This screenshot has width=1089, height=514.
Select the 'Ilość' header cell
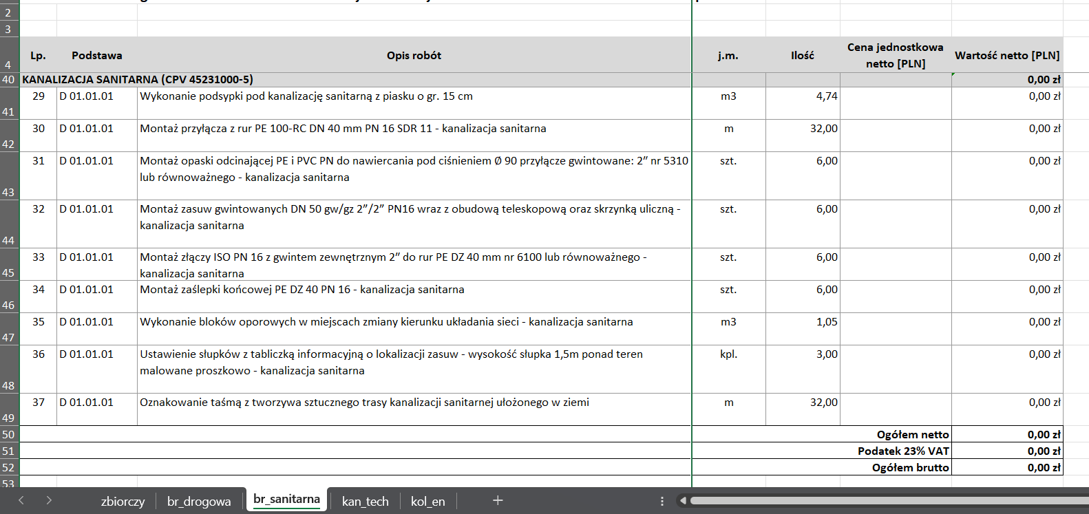point(803,55)
